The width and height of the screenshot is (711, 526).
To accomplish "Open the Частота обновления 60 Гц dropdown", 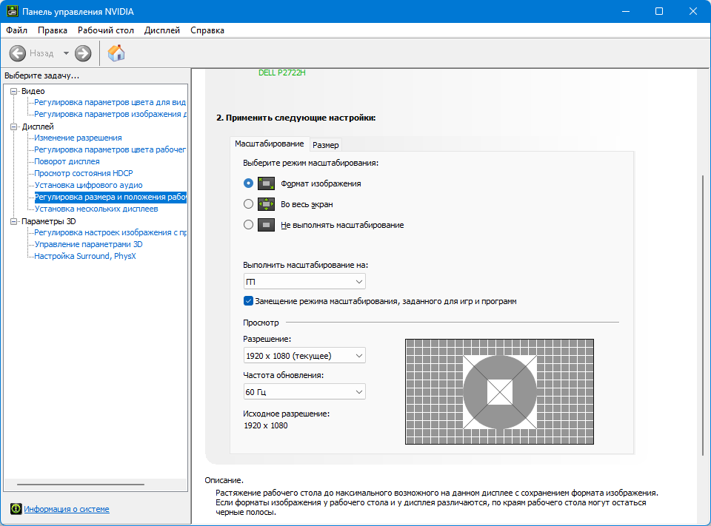I will tap(304, 392).
